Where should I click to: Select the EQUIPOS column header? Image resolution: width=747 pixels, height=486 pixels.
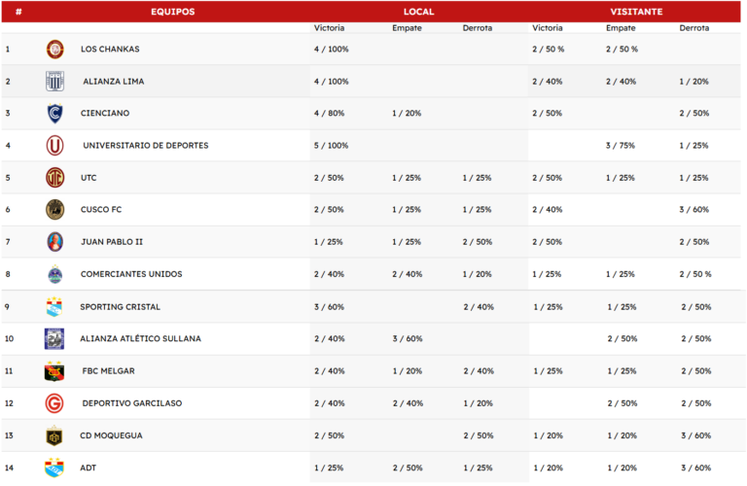click(173, 12)
